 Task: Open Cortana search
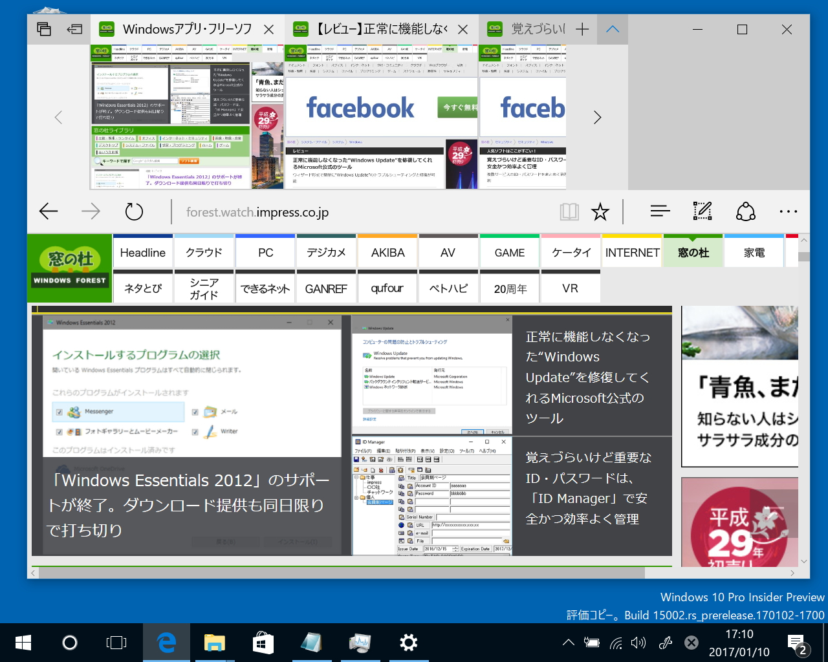[70, 643]
